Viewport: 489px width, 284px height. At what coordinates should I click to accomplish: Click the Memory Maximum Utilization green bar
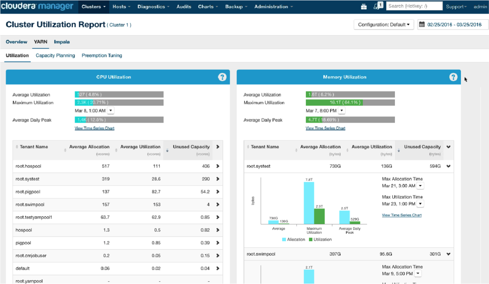[334, 103]
